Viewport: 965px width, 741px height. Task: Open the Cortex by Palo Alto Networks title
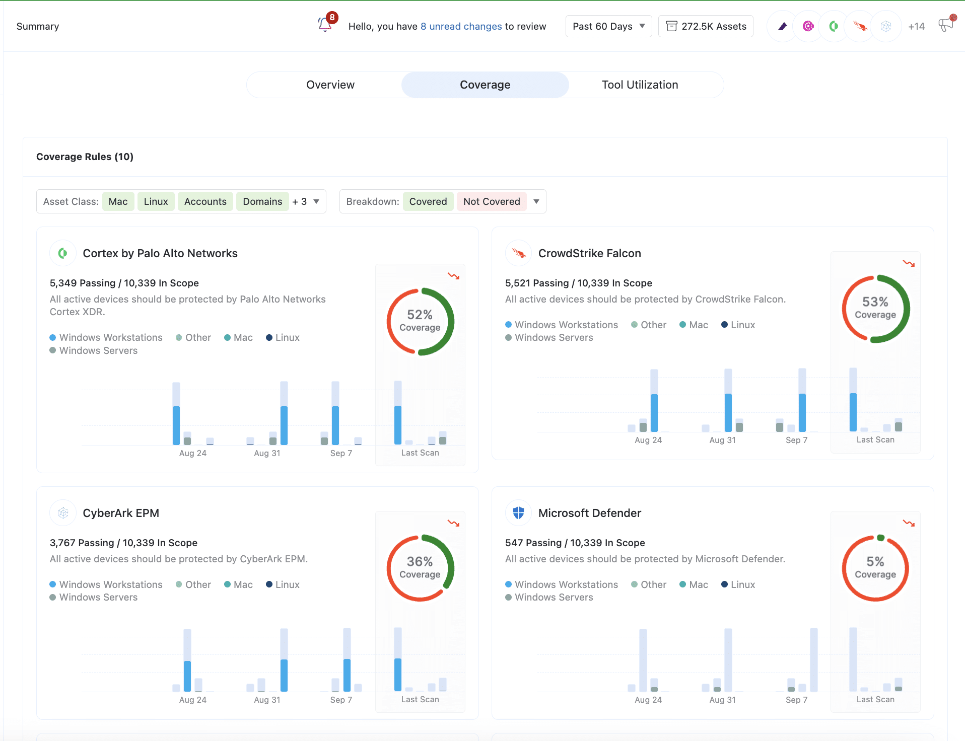click(160, 253)
